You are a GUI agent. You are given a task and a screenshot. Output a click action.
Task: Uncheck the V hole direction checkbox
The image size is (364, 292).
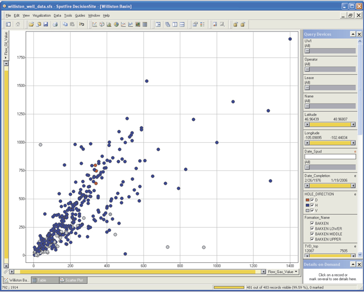click(x=312, y=210)
